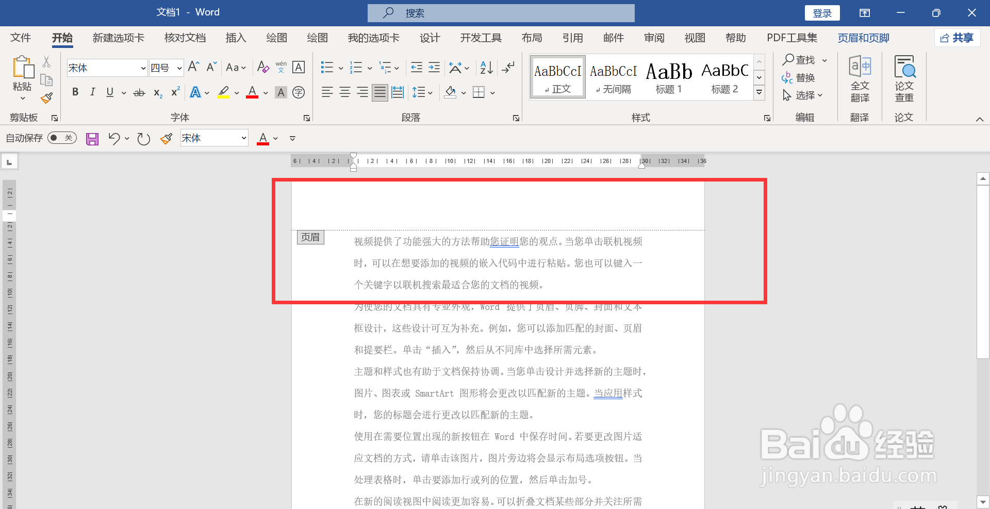Apply subscript formatting

(x=158, y=93)
